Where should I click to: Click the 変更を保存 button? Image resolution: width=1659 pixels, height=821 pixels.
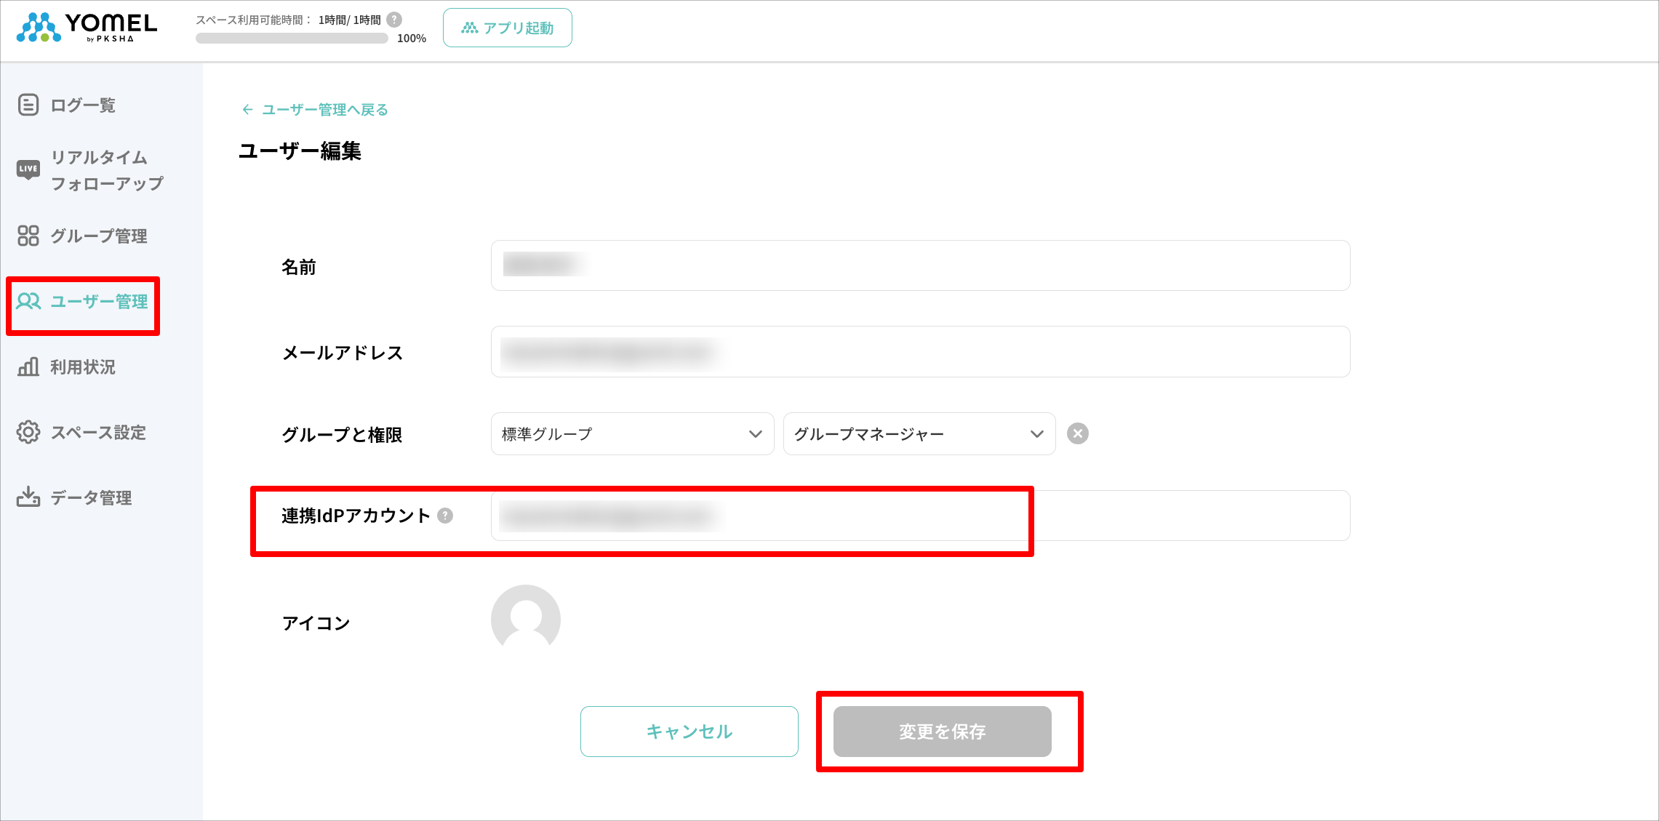pos(942,732)
